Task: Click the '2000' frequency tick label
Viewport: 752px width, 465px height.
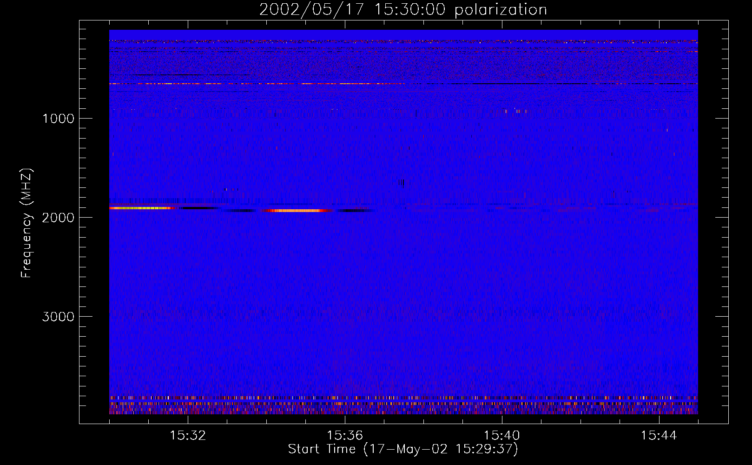Action: point(58,218)
